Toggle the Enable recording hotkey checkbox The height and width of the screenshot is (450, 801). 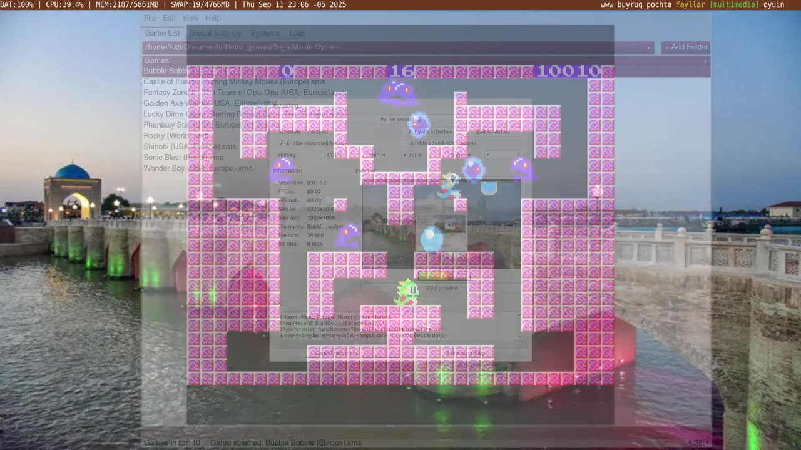coord(281,143)
